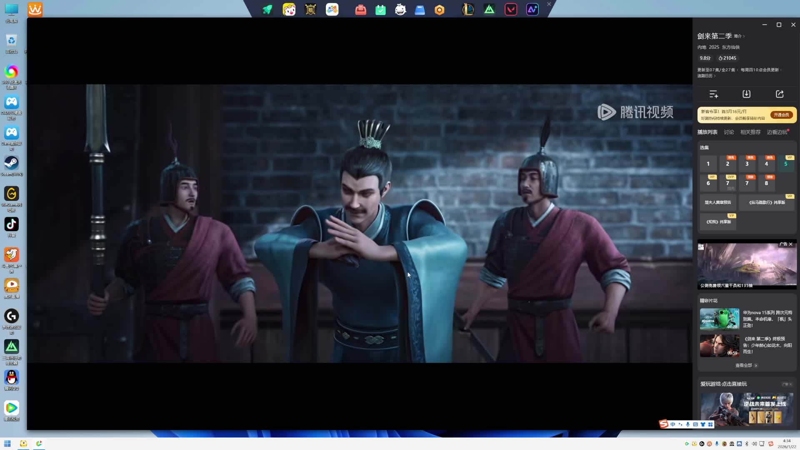Switch to the 相关推荐 tab
The width and height of the screenshot is (800, 450).
point(750,132)
